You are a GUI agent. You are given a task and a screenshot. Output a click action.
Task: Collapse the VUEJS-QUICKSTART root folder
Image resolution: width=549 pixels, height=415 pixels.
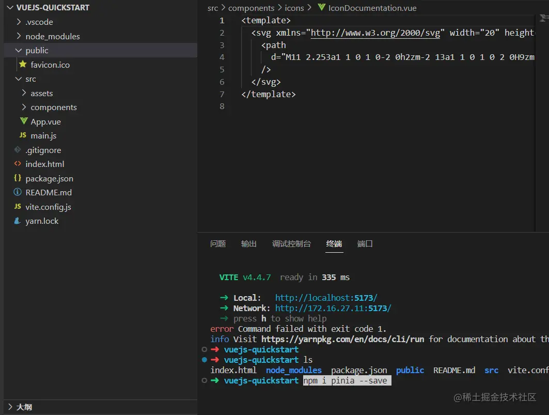pyautogui.click(x=10, y=7)
